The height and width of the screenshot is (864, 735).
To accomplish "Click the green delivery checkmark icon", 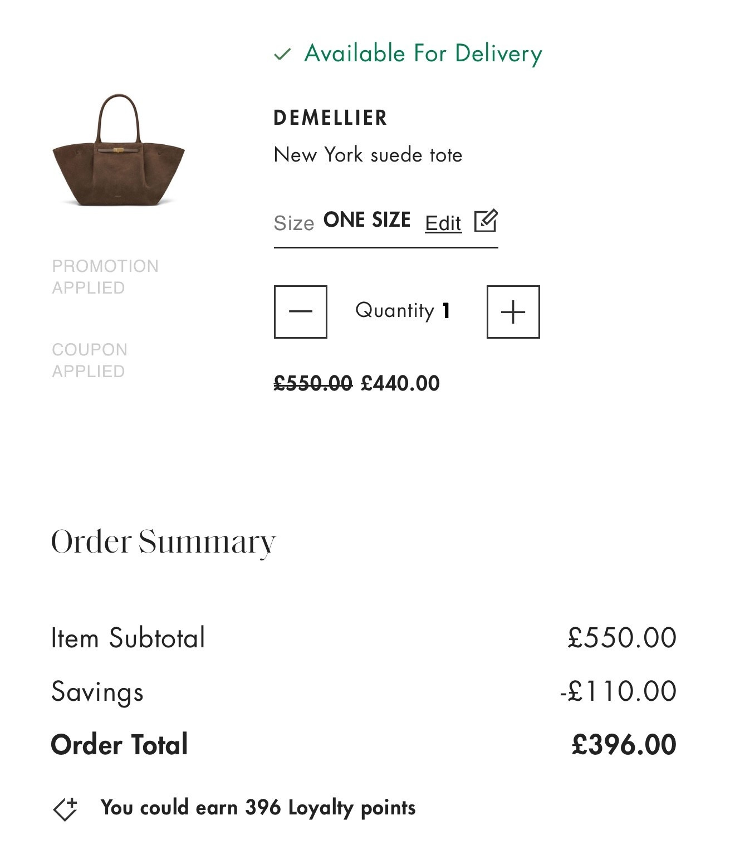I will tap(283, 54).
